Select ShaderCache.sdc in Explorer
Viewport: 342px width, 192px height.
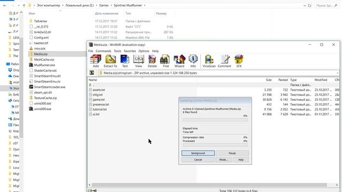[x=45, y=70]
